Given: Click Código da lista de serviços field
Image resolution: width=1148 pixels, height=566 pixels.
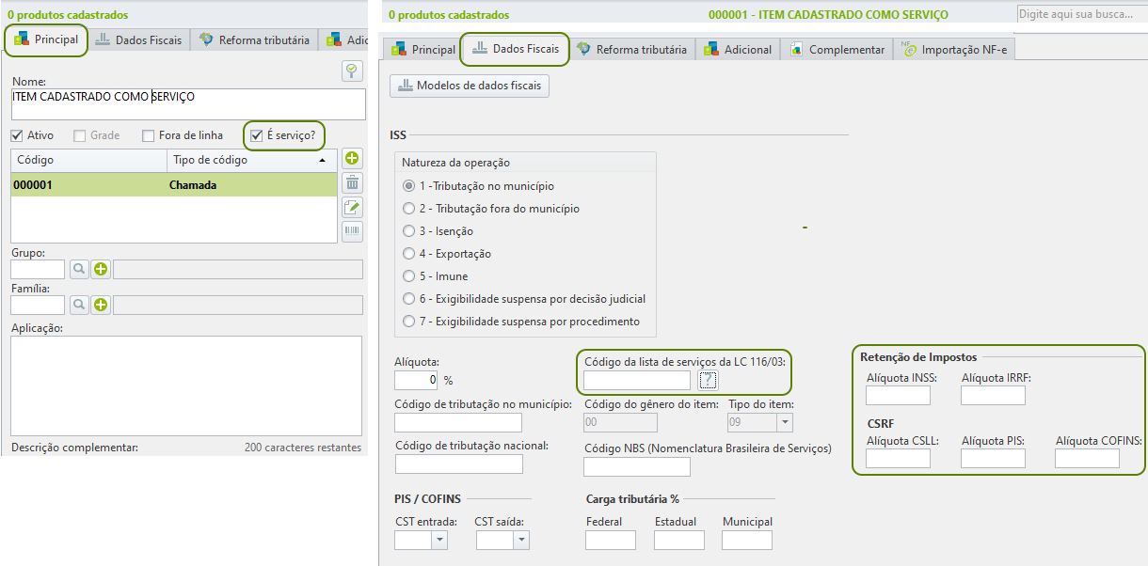Looking at the screenshot, I should tap(637, 380).
